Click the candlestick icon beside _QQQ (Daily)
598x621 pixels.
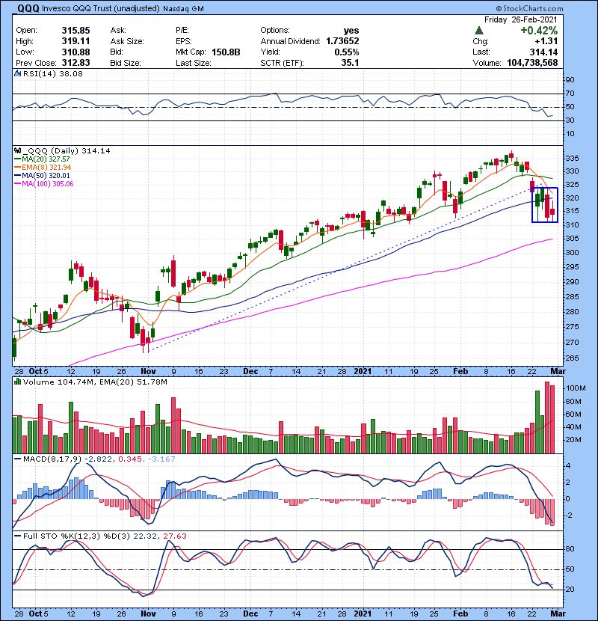(x=17, y=150)
